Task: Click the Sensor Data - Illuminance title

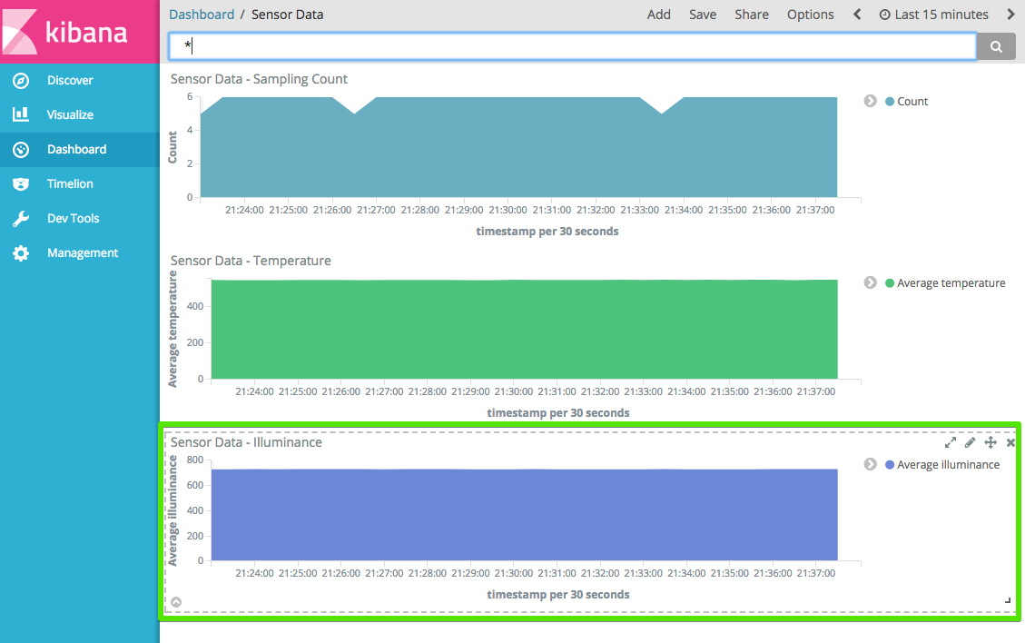Action: (246, 443)
